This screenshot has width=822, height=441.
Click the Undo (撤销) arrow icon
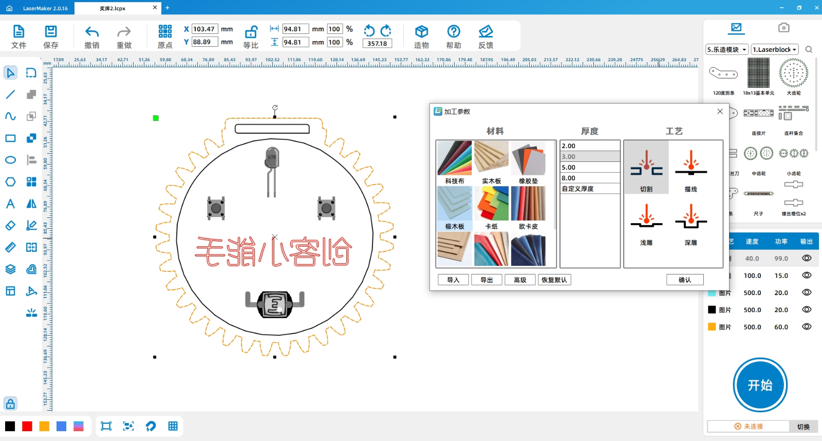[x=92, y=32]
